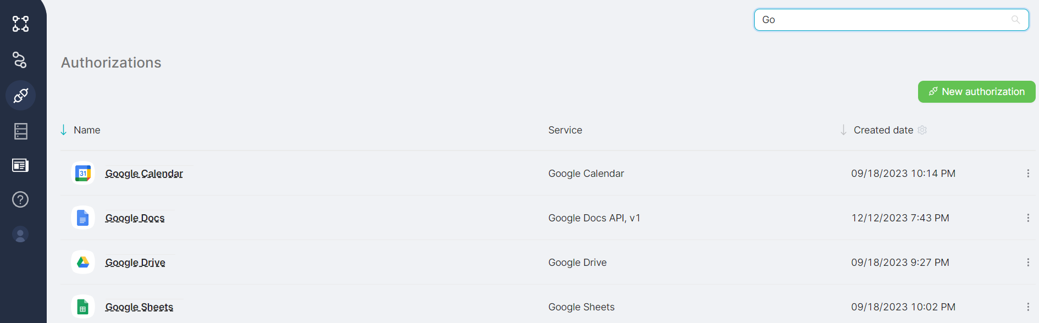Screen dimensions: 1039x323
Task: Open the Google Calendar authorization link
Action: (x=144, y=174)
